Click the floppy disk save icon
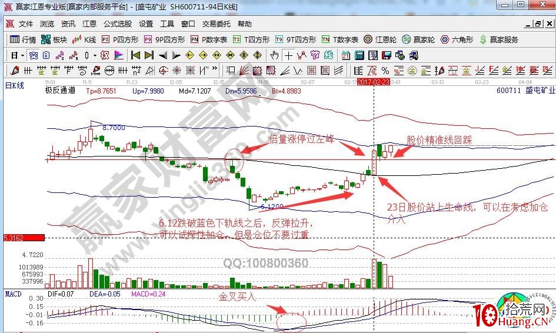 click(x=387, y=55)
